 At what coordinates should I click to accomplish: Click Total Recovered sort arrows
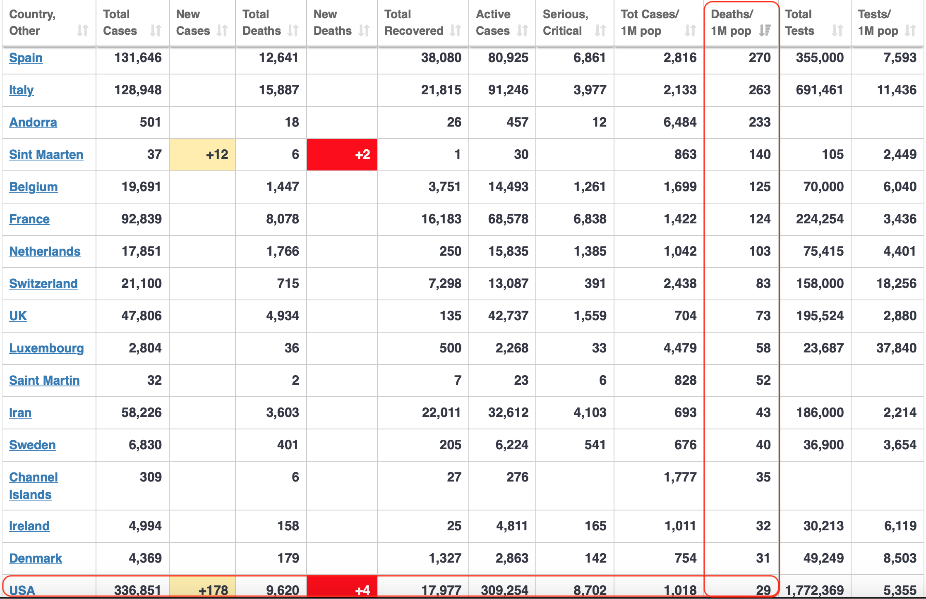click(456, 31)
